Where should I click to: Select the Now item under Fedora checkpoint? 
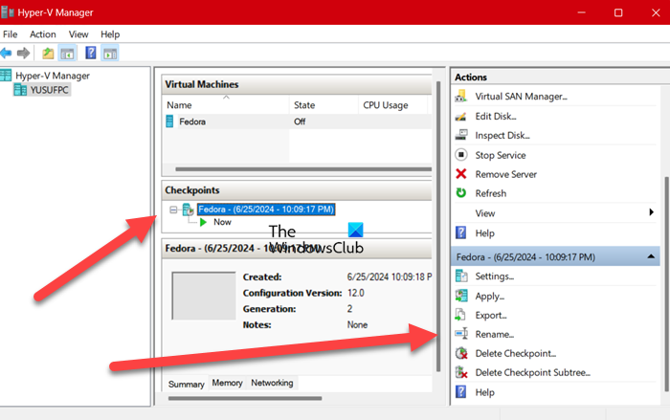click(222, 222)
